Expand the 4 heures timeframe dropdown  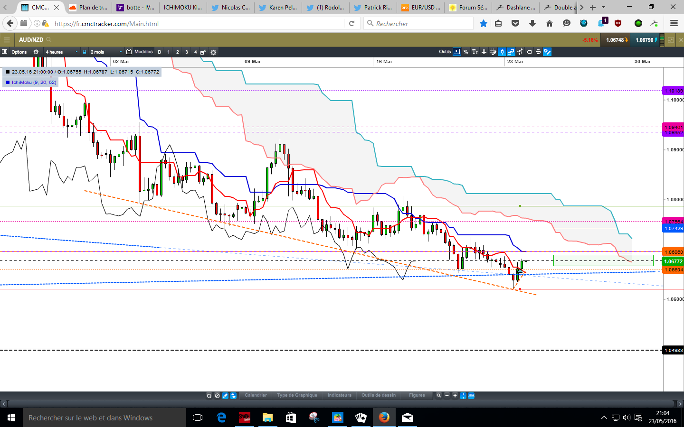click(76, 52)
